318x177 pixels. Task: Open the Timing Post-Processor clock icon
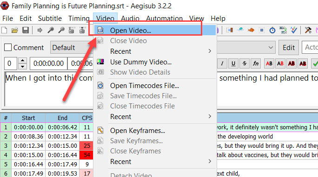(272, 30)
